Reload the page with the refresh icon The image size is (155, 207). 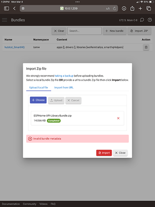tap(114, 9)
